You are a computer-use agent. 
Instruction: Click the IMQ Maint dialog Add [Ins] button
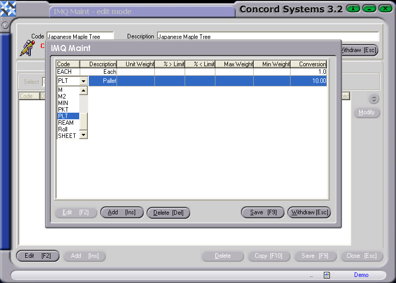click(122, 212)
